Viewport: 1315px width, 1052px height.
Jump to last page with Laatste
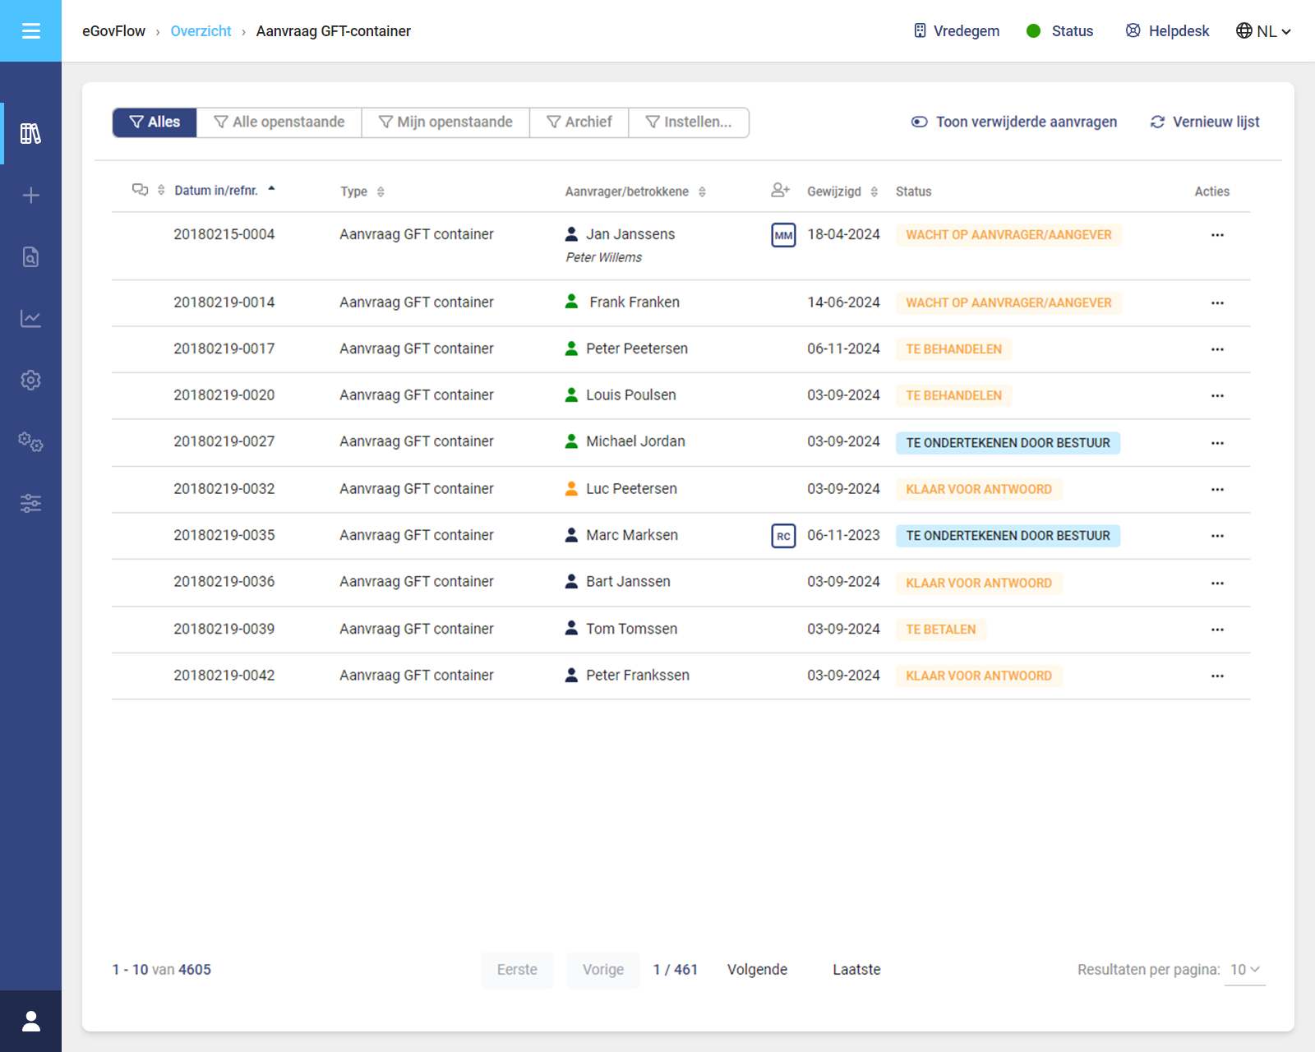tap(856, 970)
